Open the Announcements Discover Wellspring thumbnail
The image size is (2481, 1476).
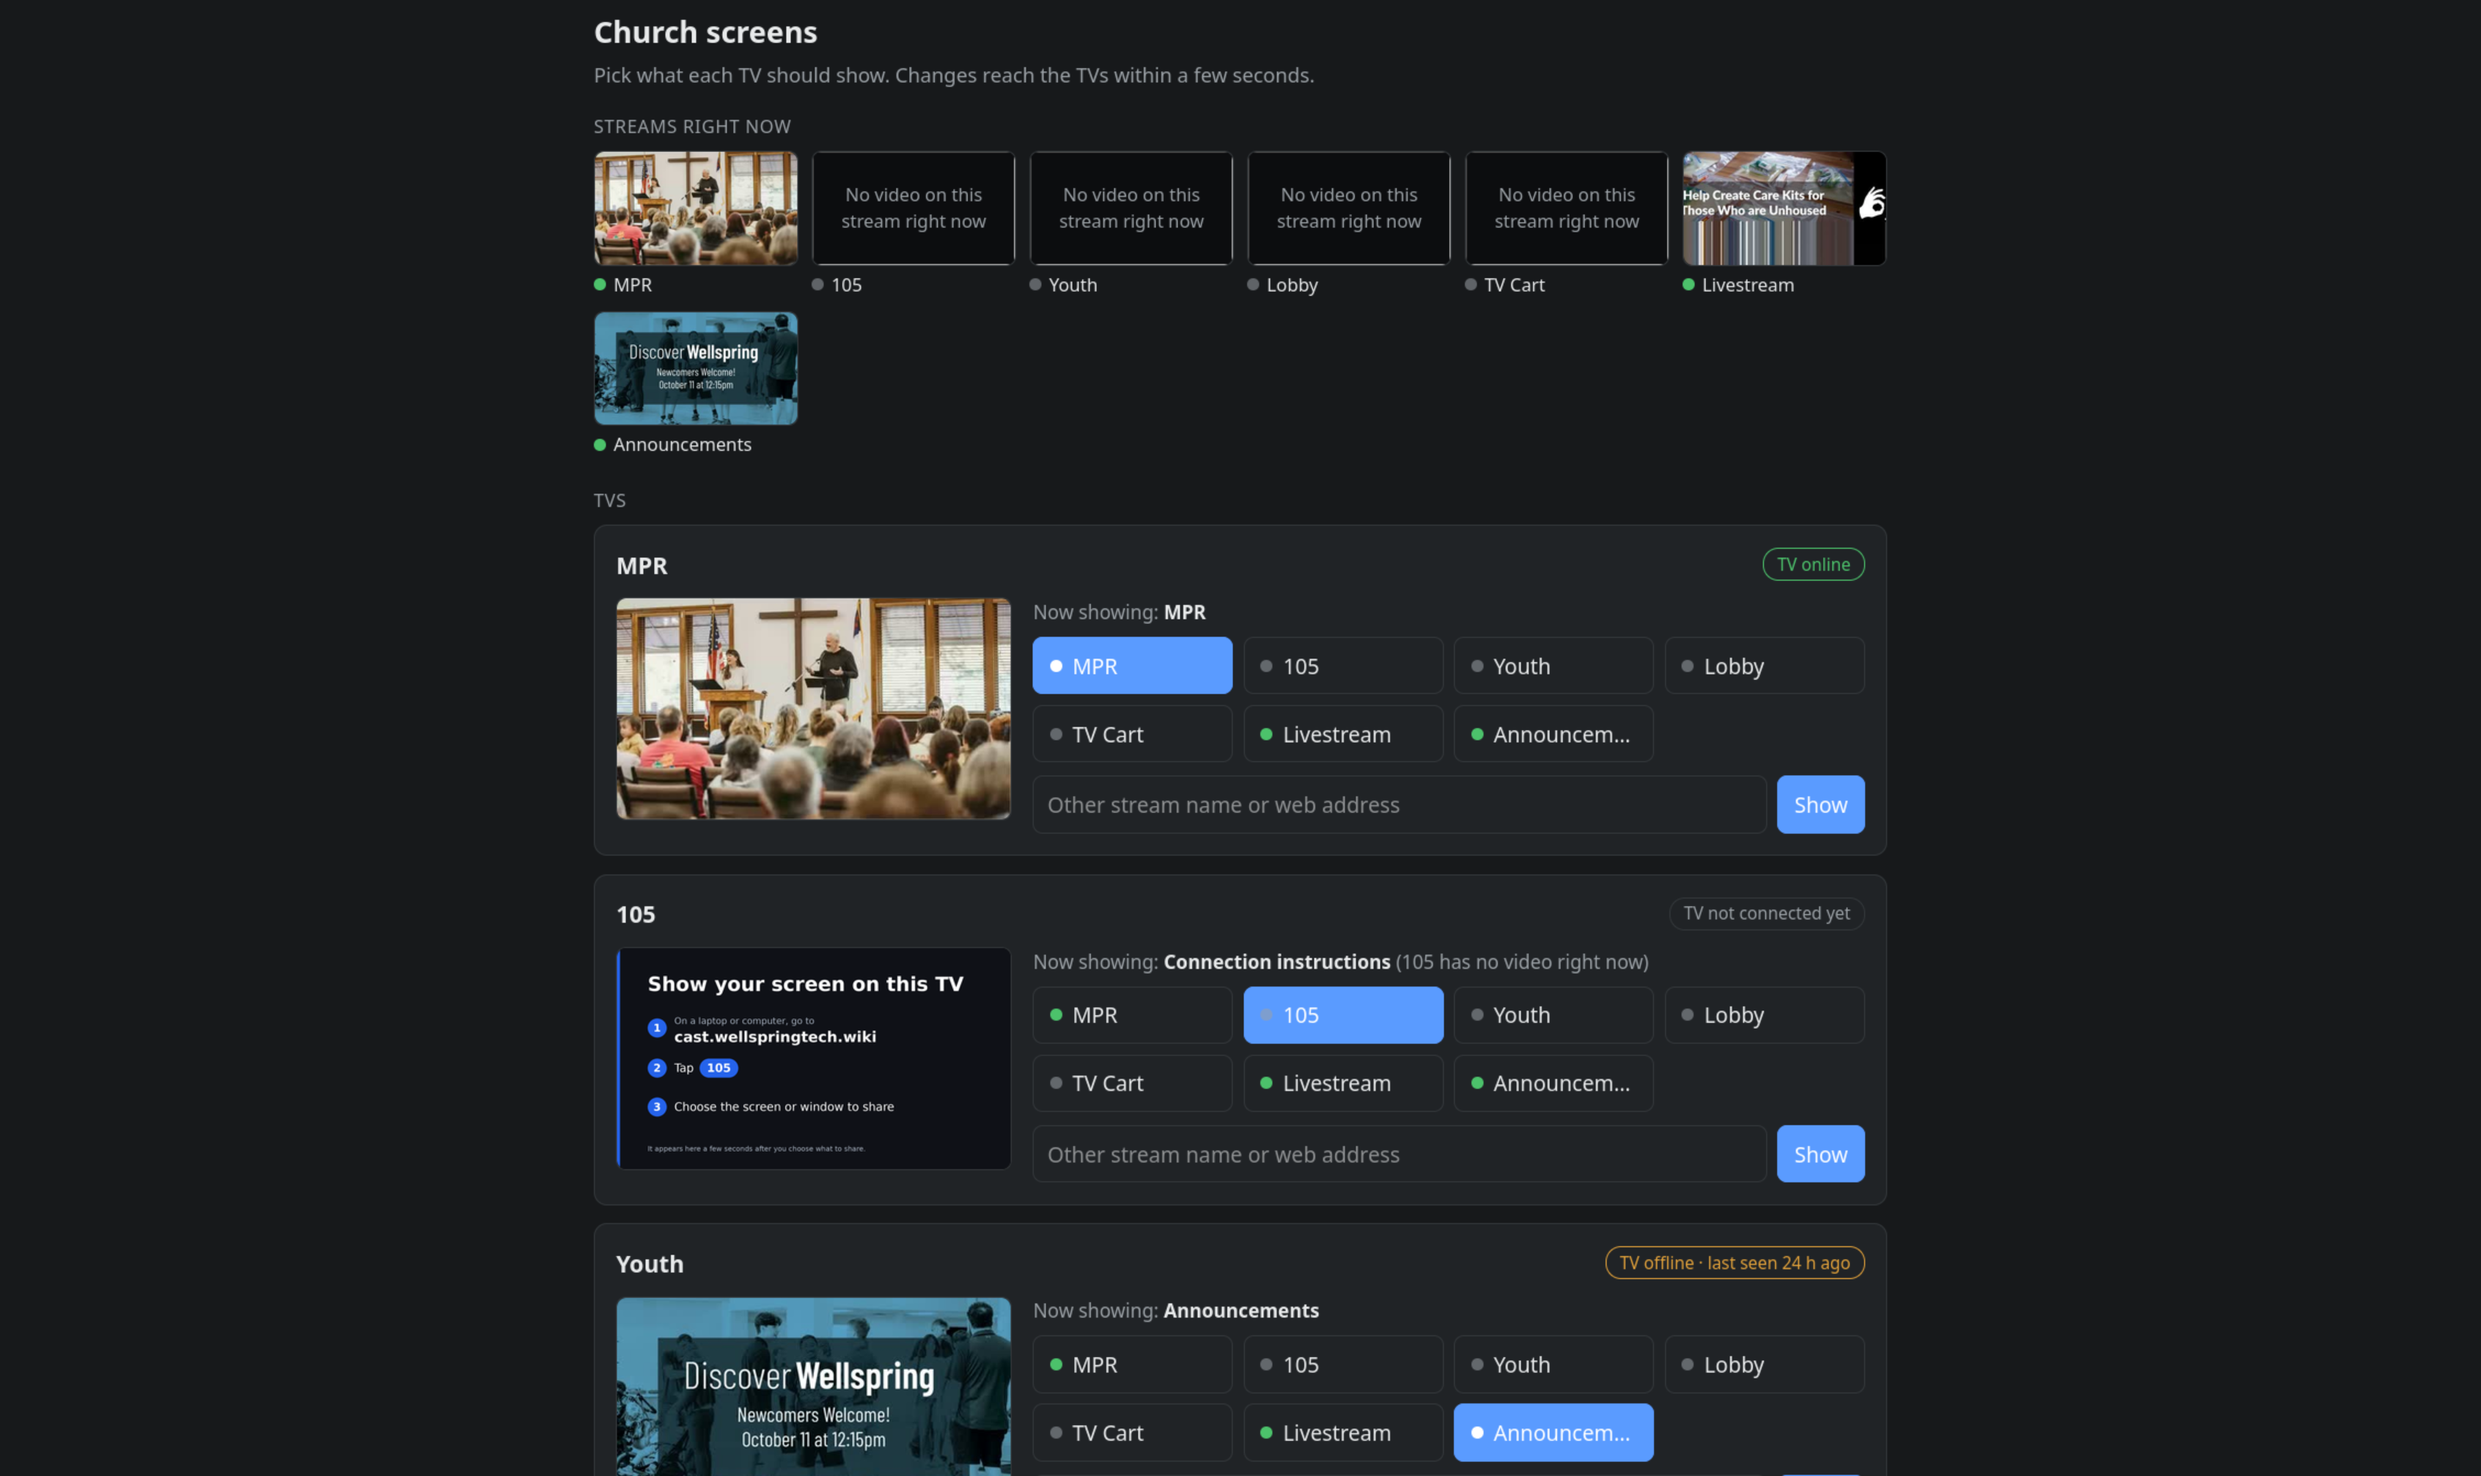695,368
